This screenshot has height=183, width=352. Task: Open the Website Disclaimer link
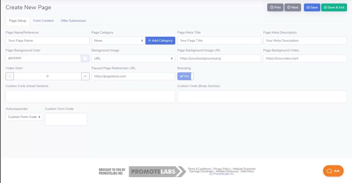coord(244,169)
